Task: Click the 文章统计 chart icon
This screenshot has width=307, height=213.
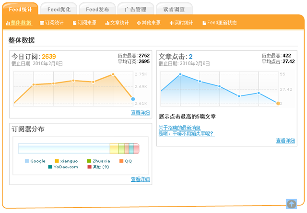Action: click(107, 23)
